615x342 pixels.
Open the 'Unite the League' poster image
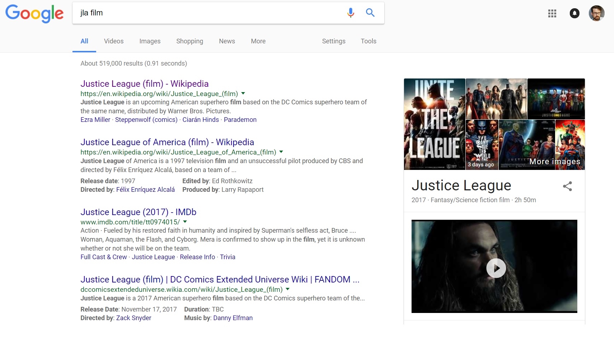435,124
